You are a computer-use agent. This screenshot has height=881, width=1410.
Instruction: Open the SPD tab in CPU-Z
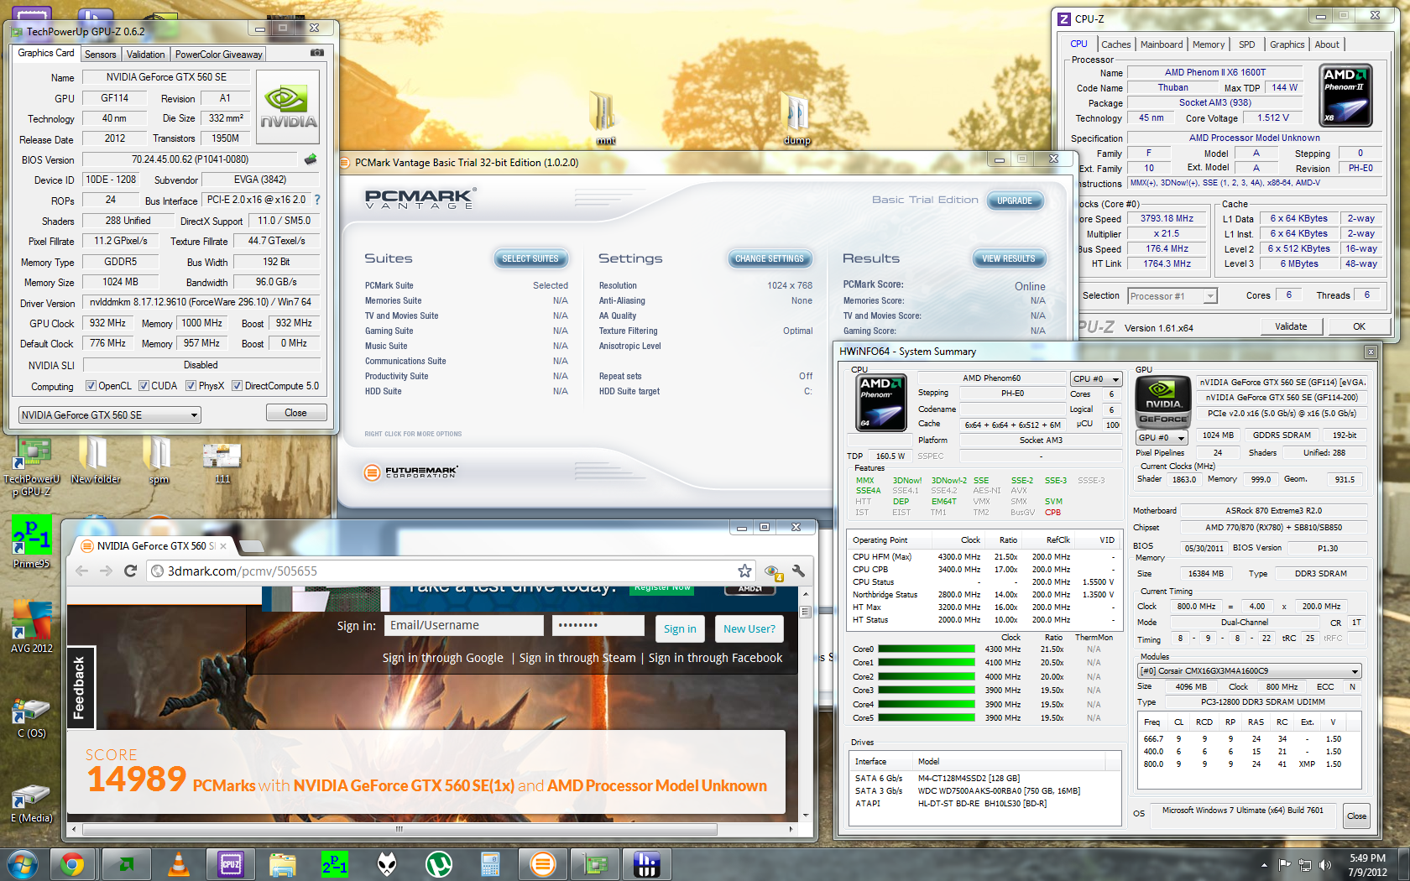pos(1247,44)
